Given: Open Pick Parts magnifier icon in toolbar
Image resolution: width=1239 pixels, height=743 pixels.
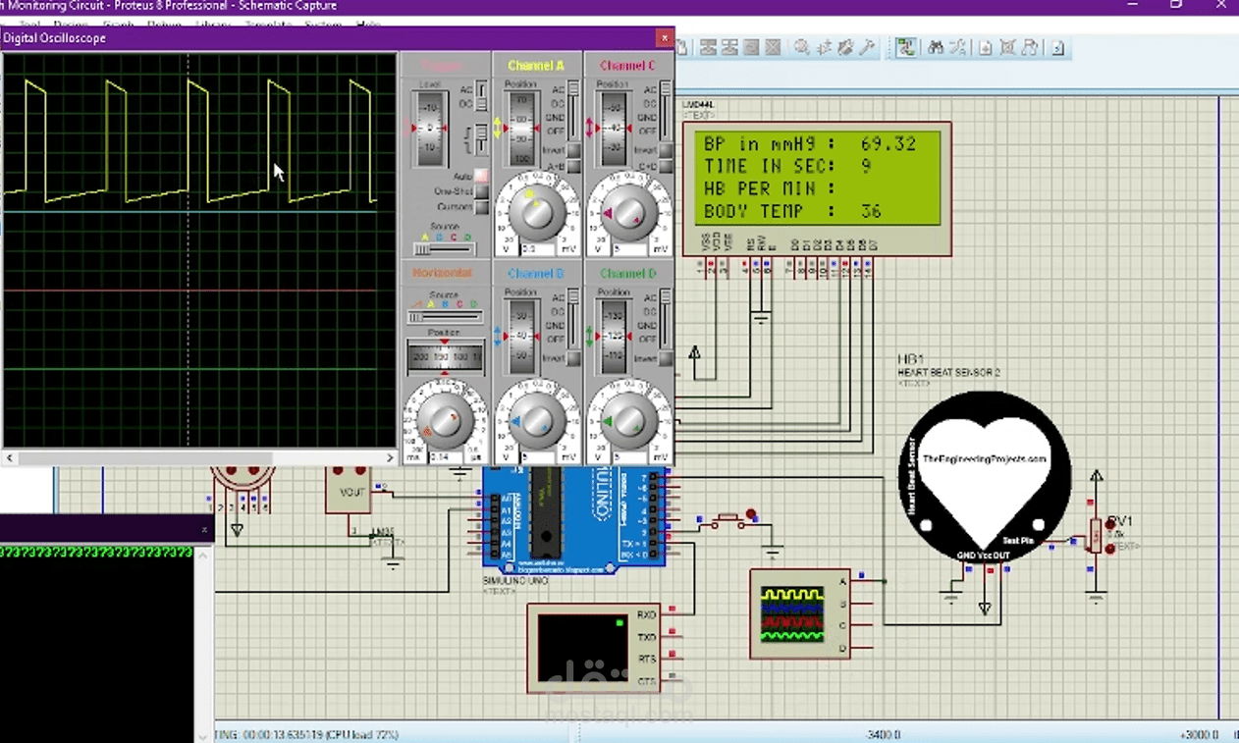Looking at the screenshot, I should (x=802, y=47).
